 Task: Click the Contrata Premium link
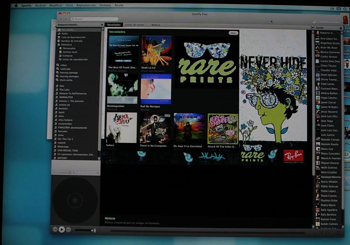tap(328, 22)
